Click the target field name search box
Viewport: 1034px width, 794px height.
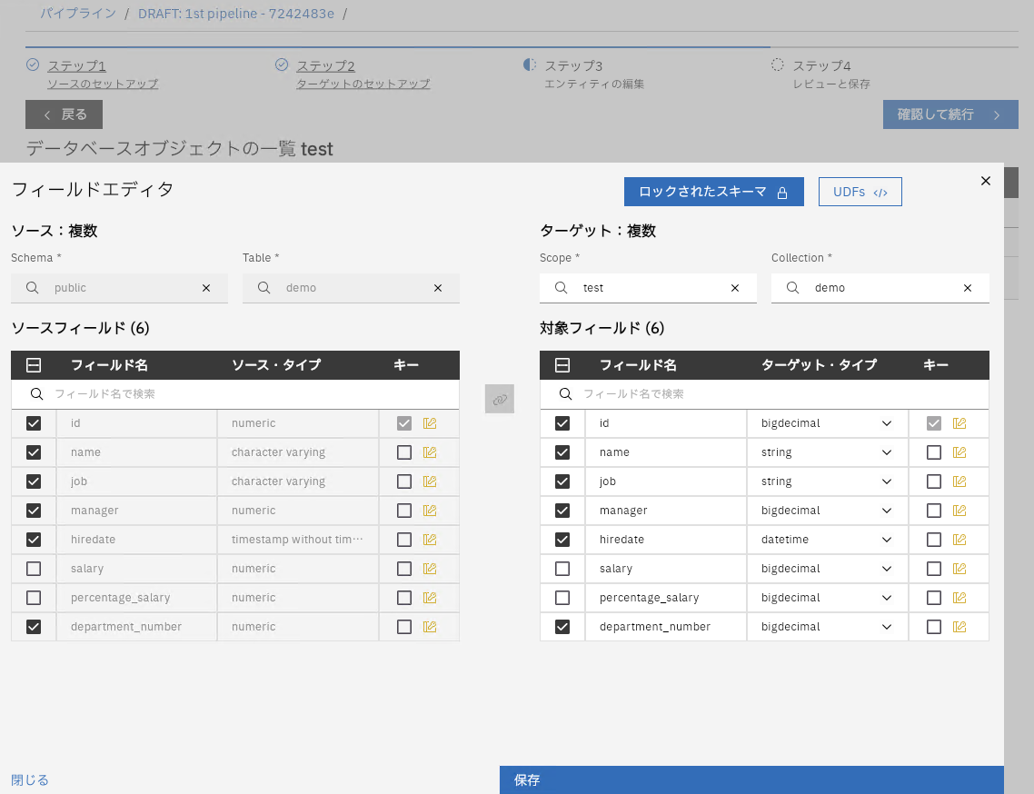(x=772, y=394)
